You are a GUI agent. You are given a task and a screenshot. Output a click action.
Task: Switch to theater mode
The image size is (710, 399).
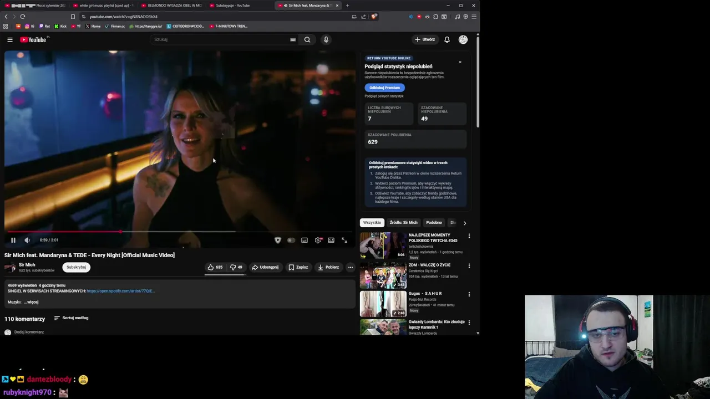(331, 240)
